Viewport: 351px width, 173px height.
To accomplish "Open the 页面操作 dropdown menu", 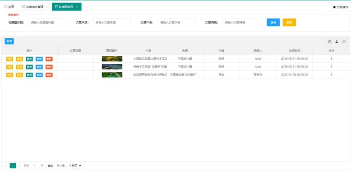I will click(340, 7).
